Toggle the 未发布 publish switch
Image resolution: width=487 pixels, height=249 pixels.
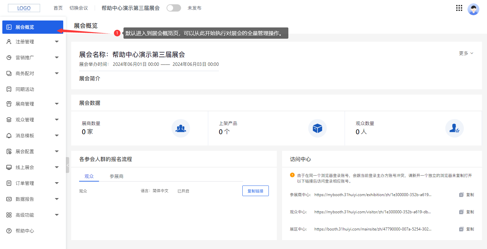pyautogui.click(x=174, y=8)
